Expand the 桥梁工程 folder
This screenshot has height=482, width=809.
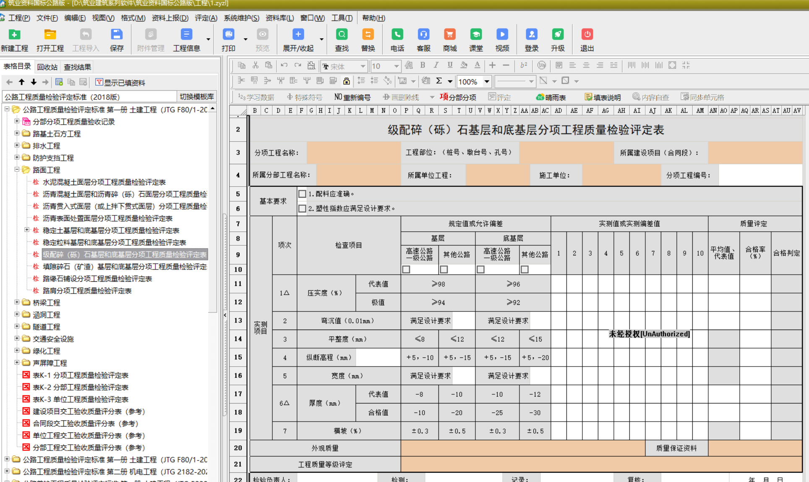[17, 302]
